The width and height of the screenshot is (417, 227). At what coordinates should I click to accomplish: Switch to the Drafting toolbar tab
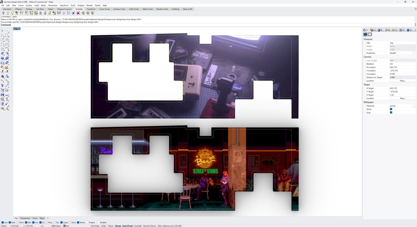[176, 9]
